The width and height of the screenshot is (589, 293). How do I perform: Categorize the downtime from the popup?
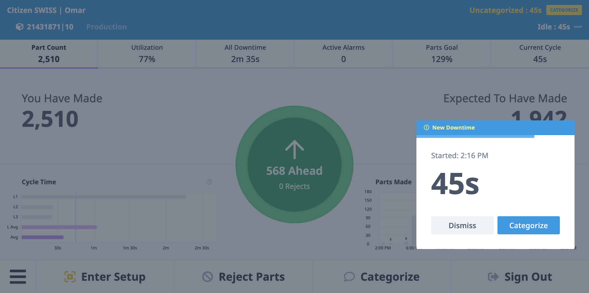[x=528, y=225]
